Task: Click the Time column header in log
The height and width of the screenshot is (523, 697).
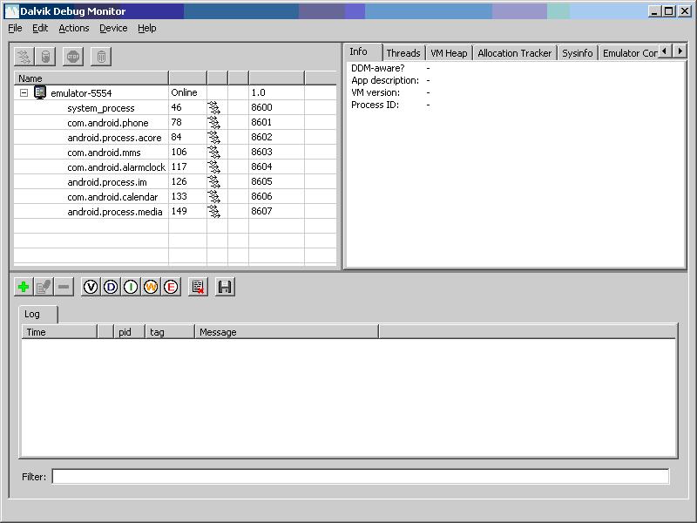Action: pyautogui.click(x=59, y=332)
